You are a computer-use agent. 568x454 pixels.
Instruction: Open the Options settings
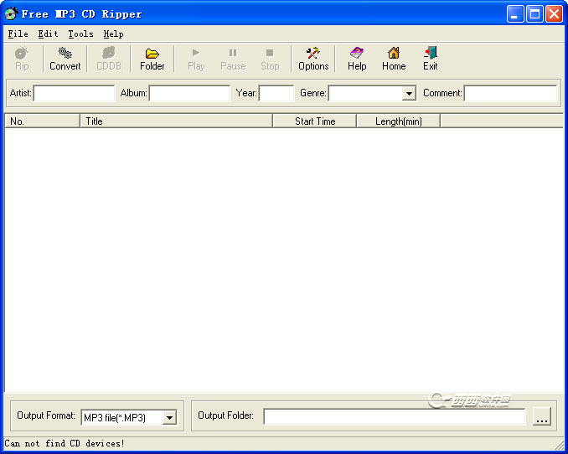[313, 59]
